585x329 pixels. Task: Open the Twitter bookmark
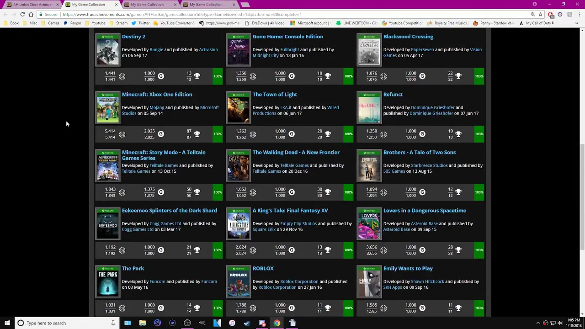[141, 23]
